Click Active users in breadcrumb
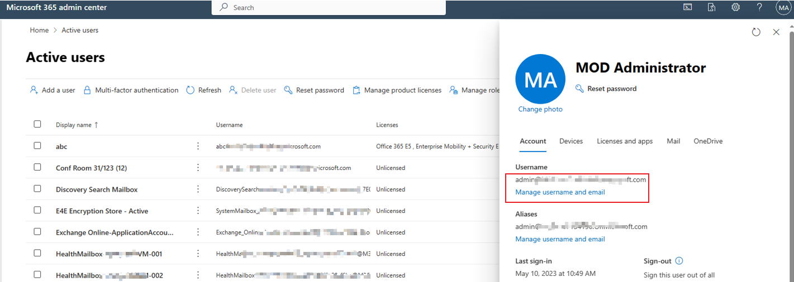Viewport: 794px width, 282px height. point(80,30)
